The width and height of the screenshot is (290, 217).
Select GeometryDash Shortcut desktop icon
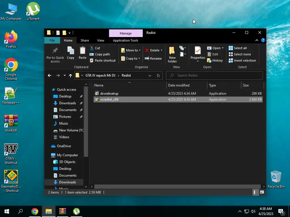coord(11,181)
